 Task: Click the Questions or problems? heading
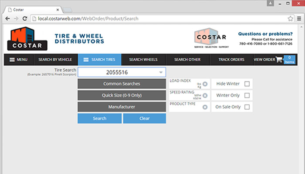tap(265, 34)
